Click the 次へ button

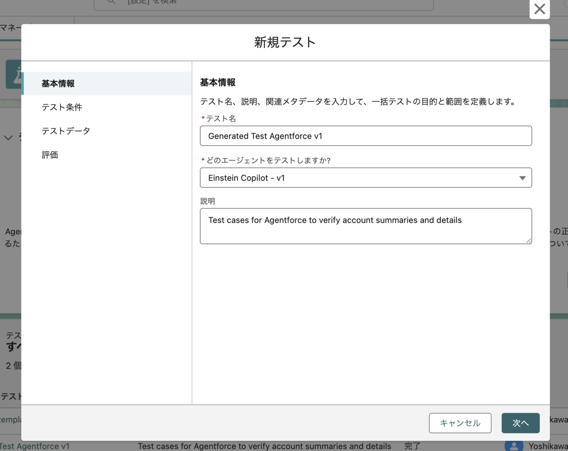coord(521,423)
